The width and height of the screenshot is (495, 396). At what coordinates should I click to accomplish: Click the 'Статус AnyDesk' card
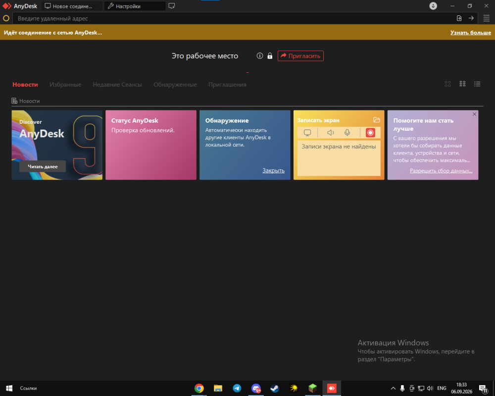click(x=151, y=145)
